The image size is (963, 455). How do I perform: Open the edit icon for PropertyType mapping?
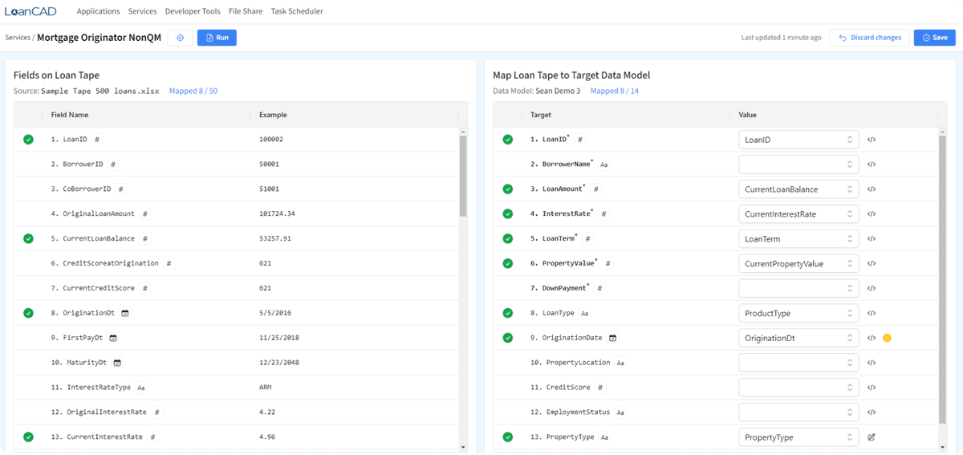point(872,437)
